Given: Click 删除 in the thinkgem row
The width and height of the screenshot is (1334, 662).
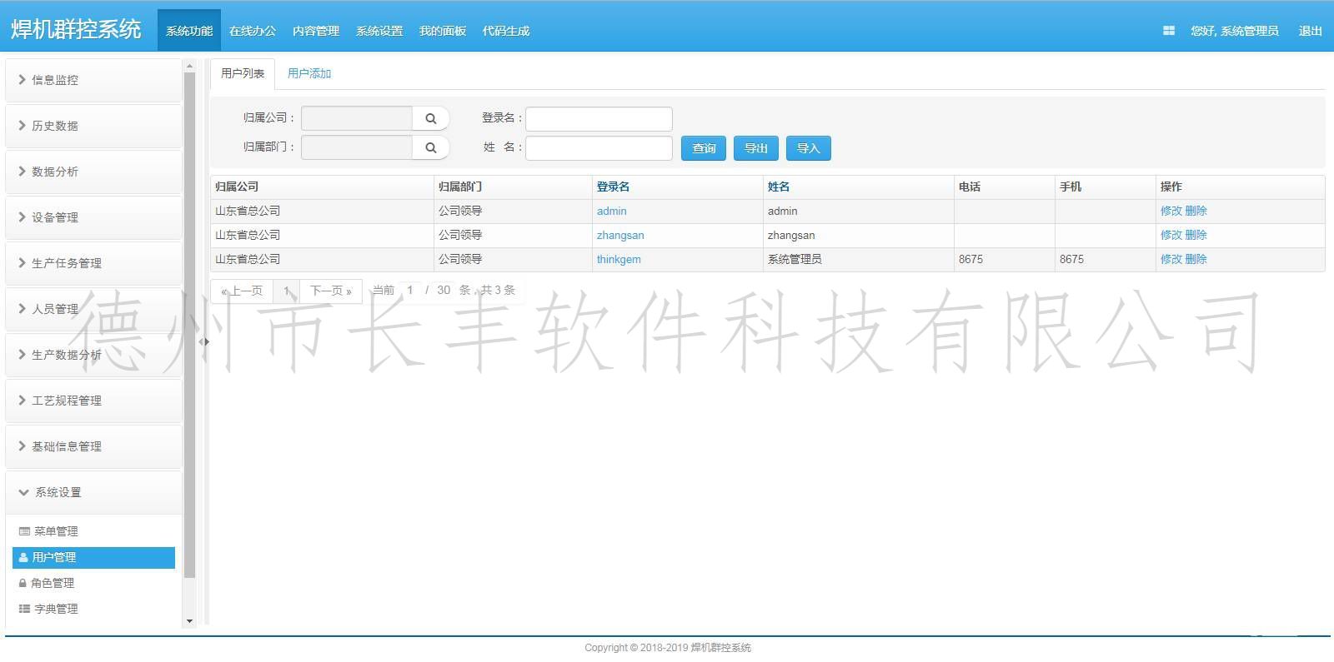Looking at the screenshot, I should coord(1196,259).
